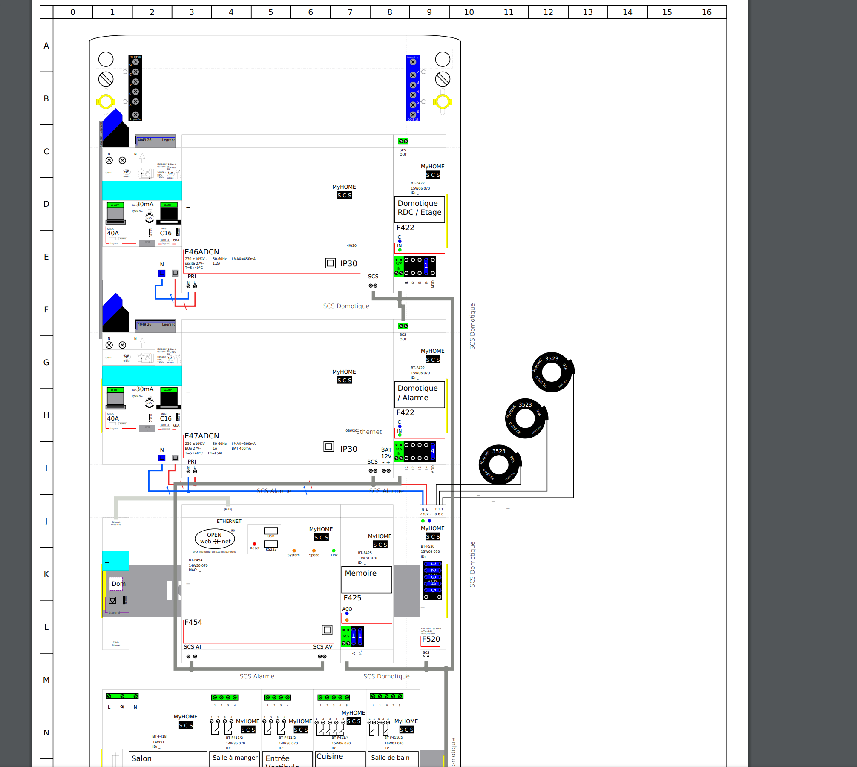Click the green SCS OUT terminal above Domotique RDC / Etage
This screenshot has width=857, height=767.
click(403, 141)
